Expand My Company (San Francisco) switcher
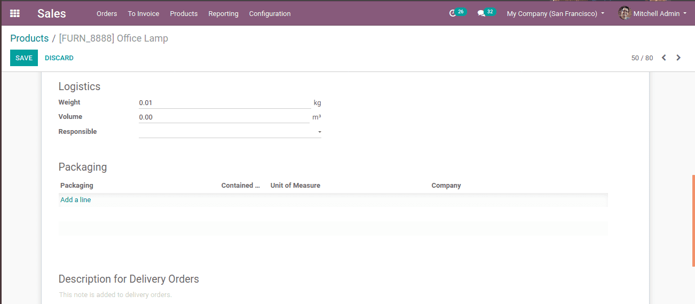The image size is (695, 304). tap(556, 13)
